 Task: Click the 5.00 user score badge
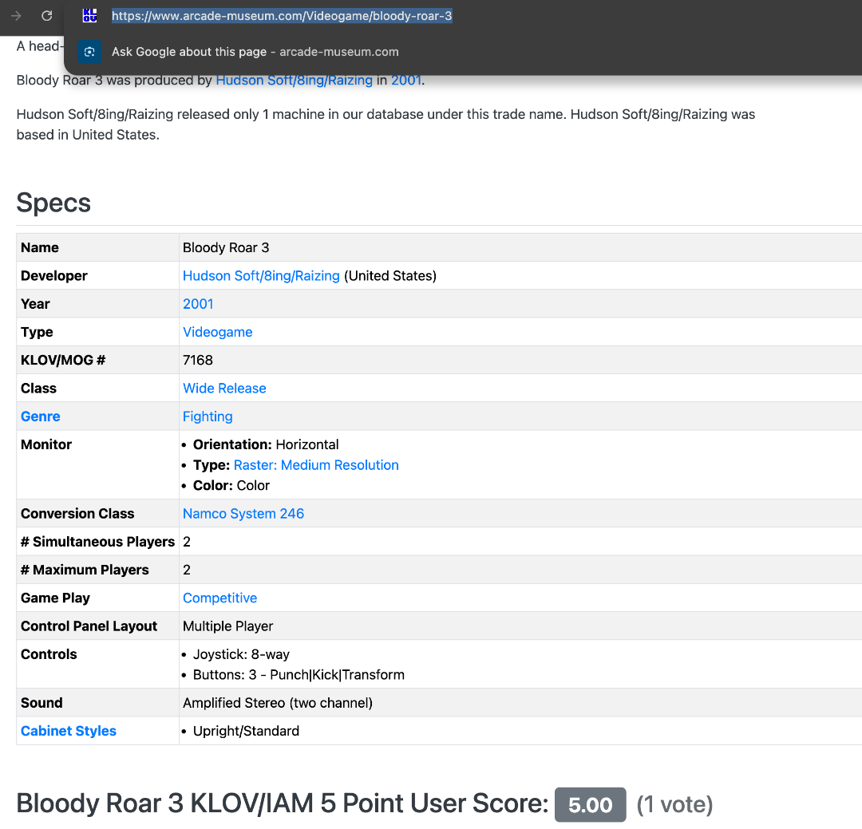coord(591,805)
